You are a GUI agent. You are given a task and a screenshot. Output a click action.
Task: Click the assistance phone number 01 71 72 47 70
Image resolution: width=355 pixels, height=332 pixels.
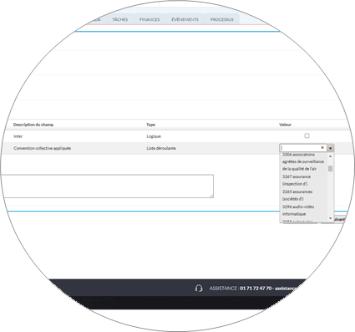[256, 289]
